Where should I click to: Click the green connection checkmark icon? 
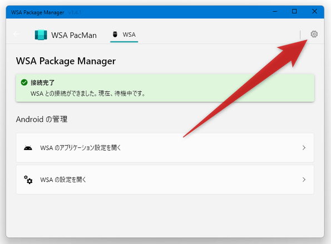click(24, 82)
